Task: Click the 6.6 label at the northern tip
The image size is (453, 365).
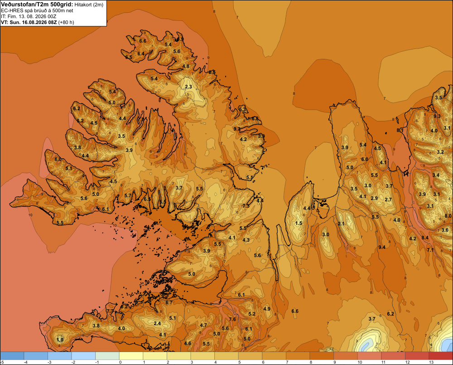Action: [143, 41]
